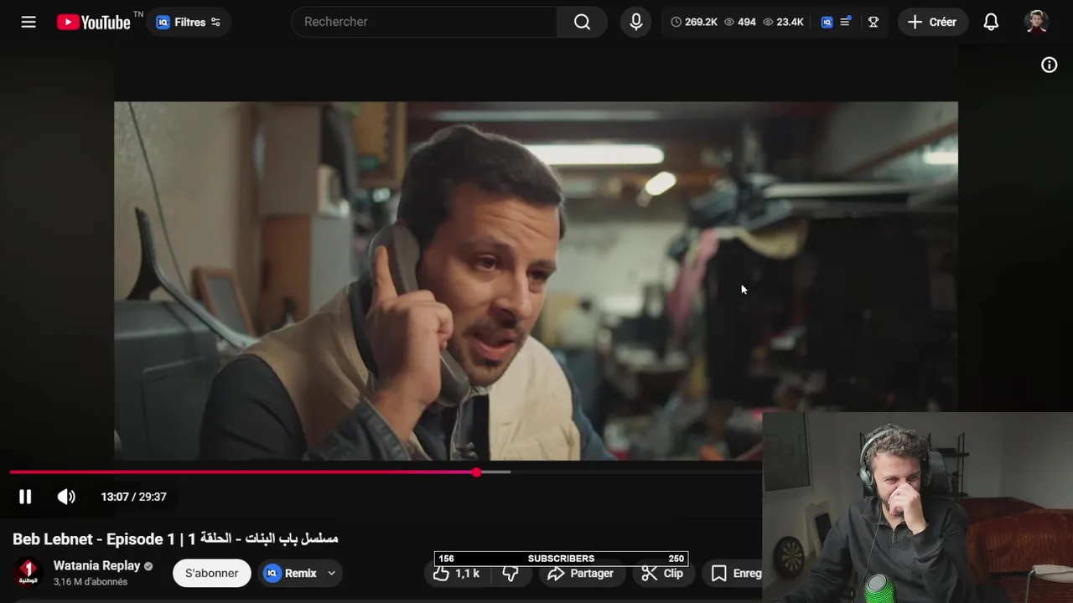Image resolution: width=1073 pixels, height=603 pixels.
Task: Click the 13:07 / 29:37 time display
Action: click(x=134, y=497)
